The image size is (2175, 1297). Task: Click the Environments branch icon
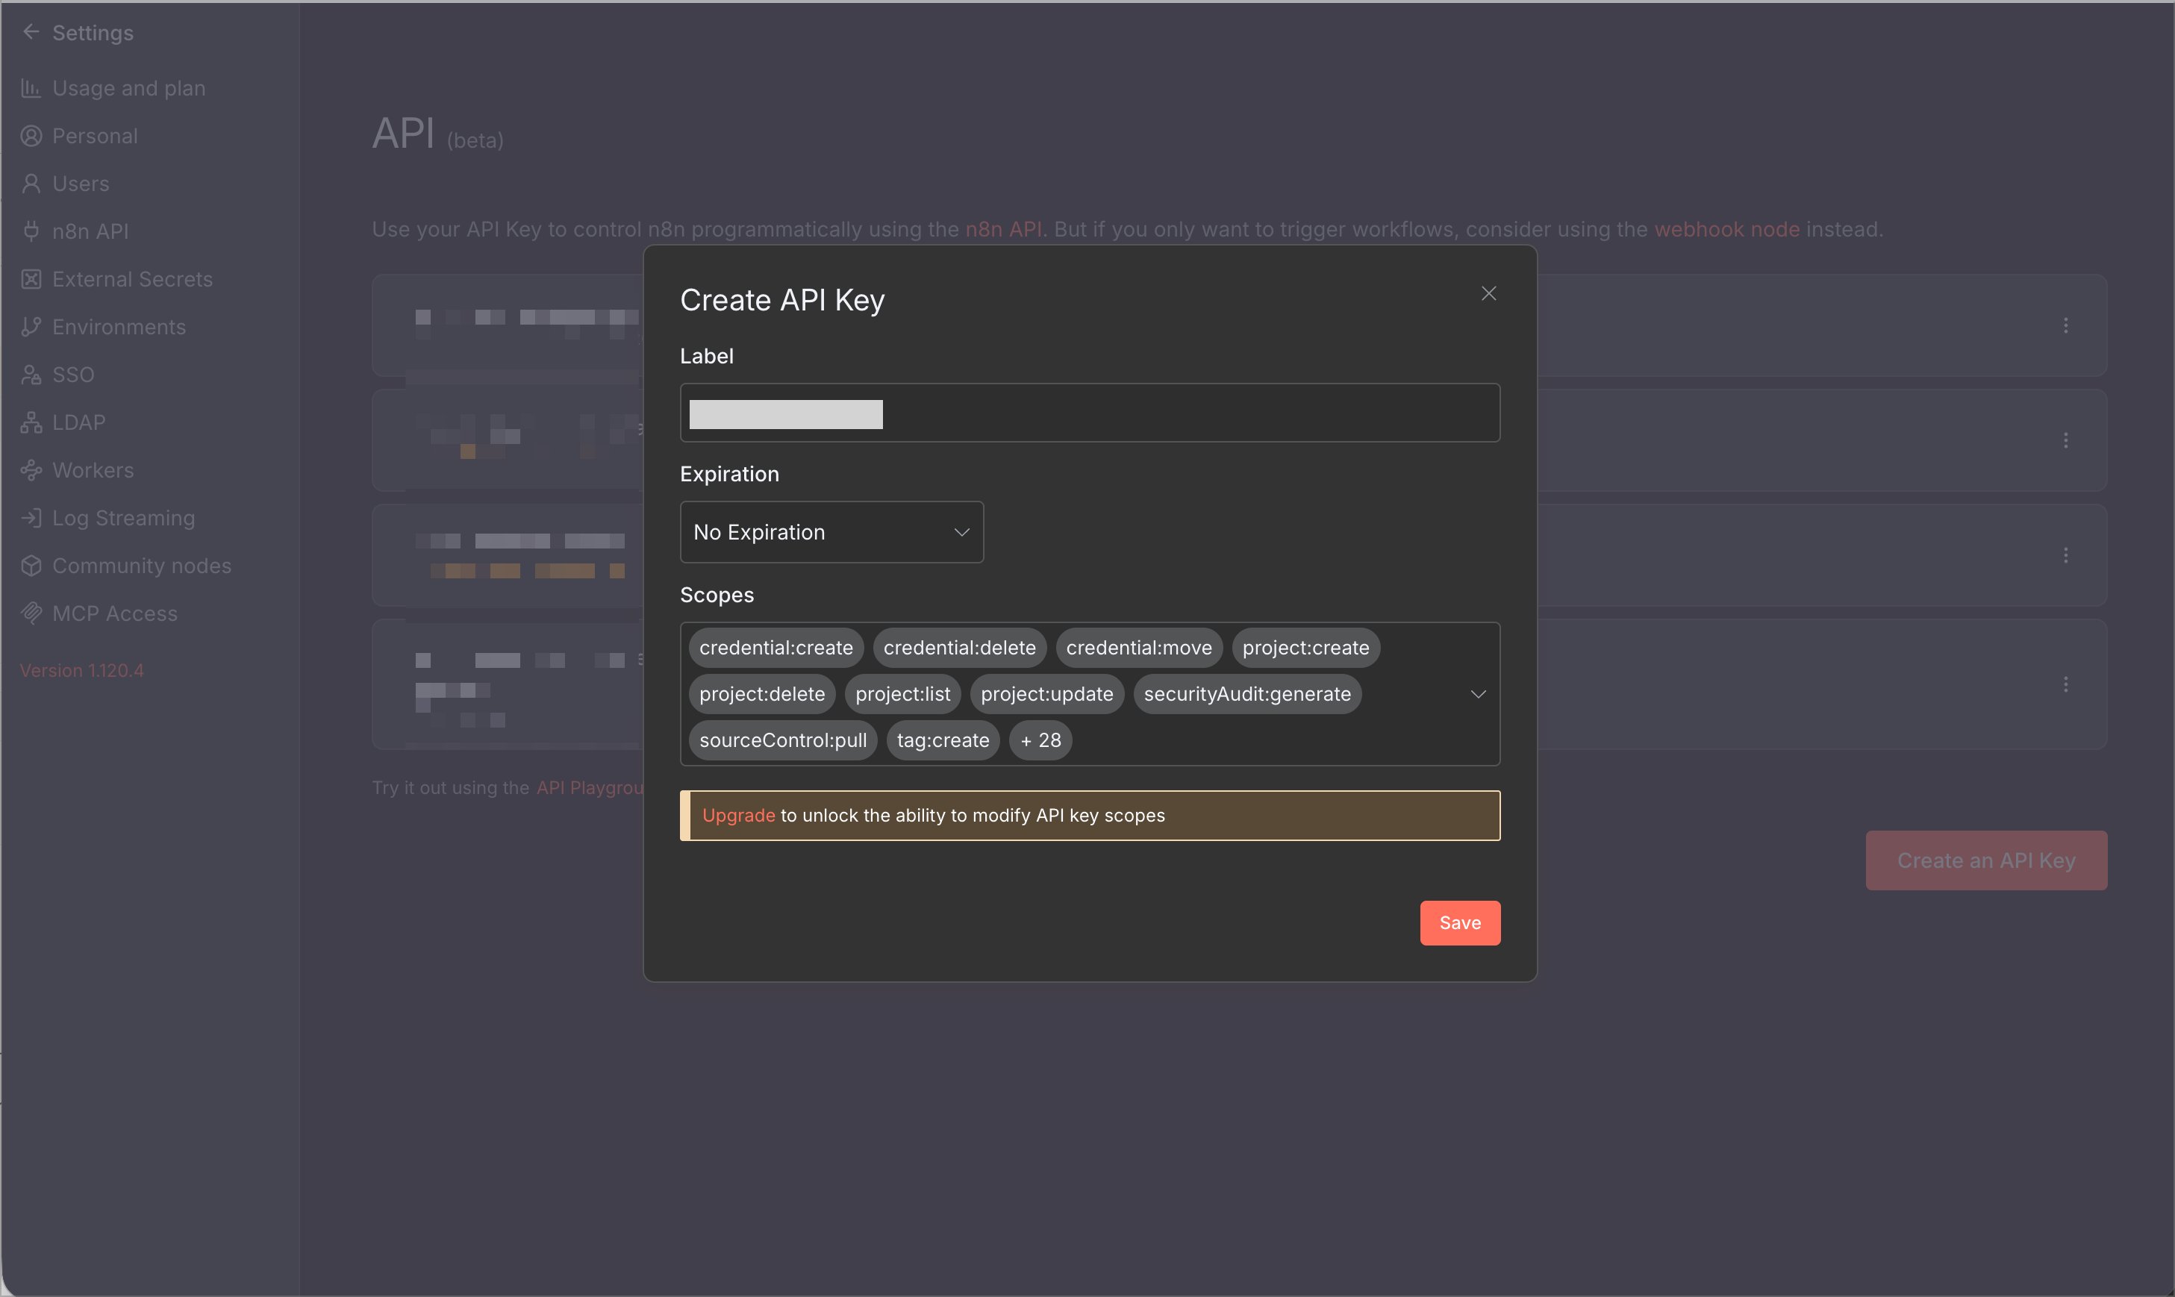click(31, 327)
